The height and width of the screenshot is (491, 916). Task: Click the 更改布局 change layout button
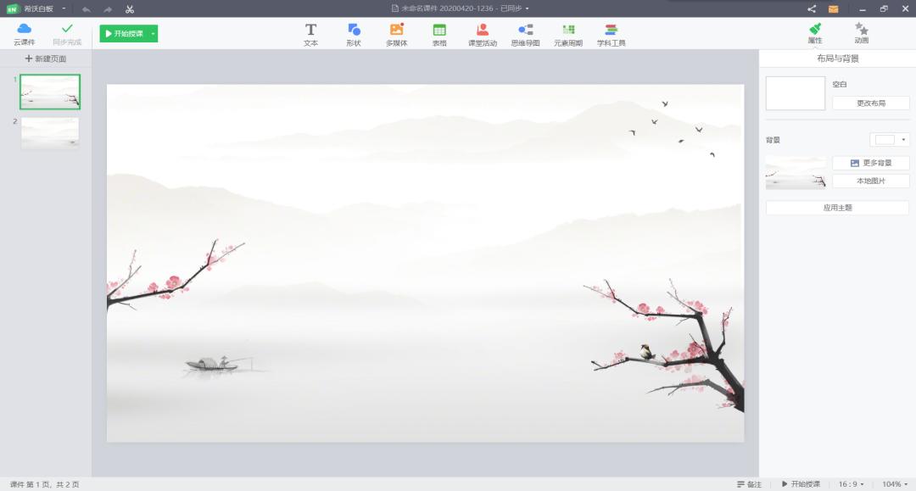tap(870, 103)
